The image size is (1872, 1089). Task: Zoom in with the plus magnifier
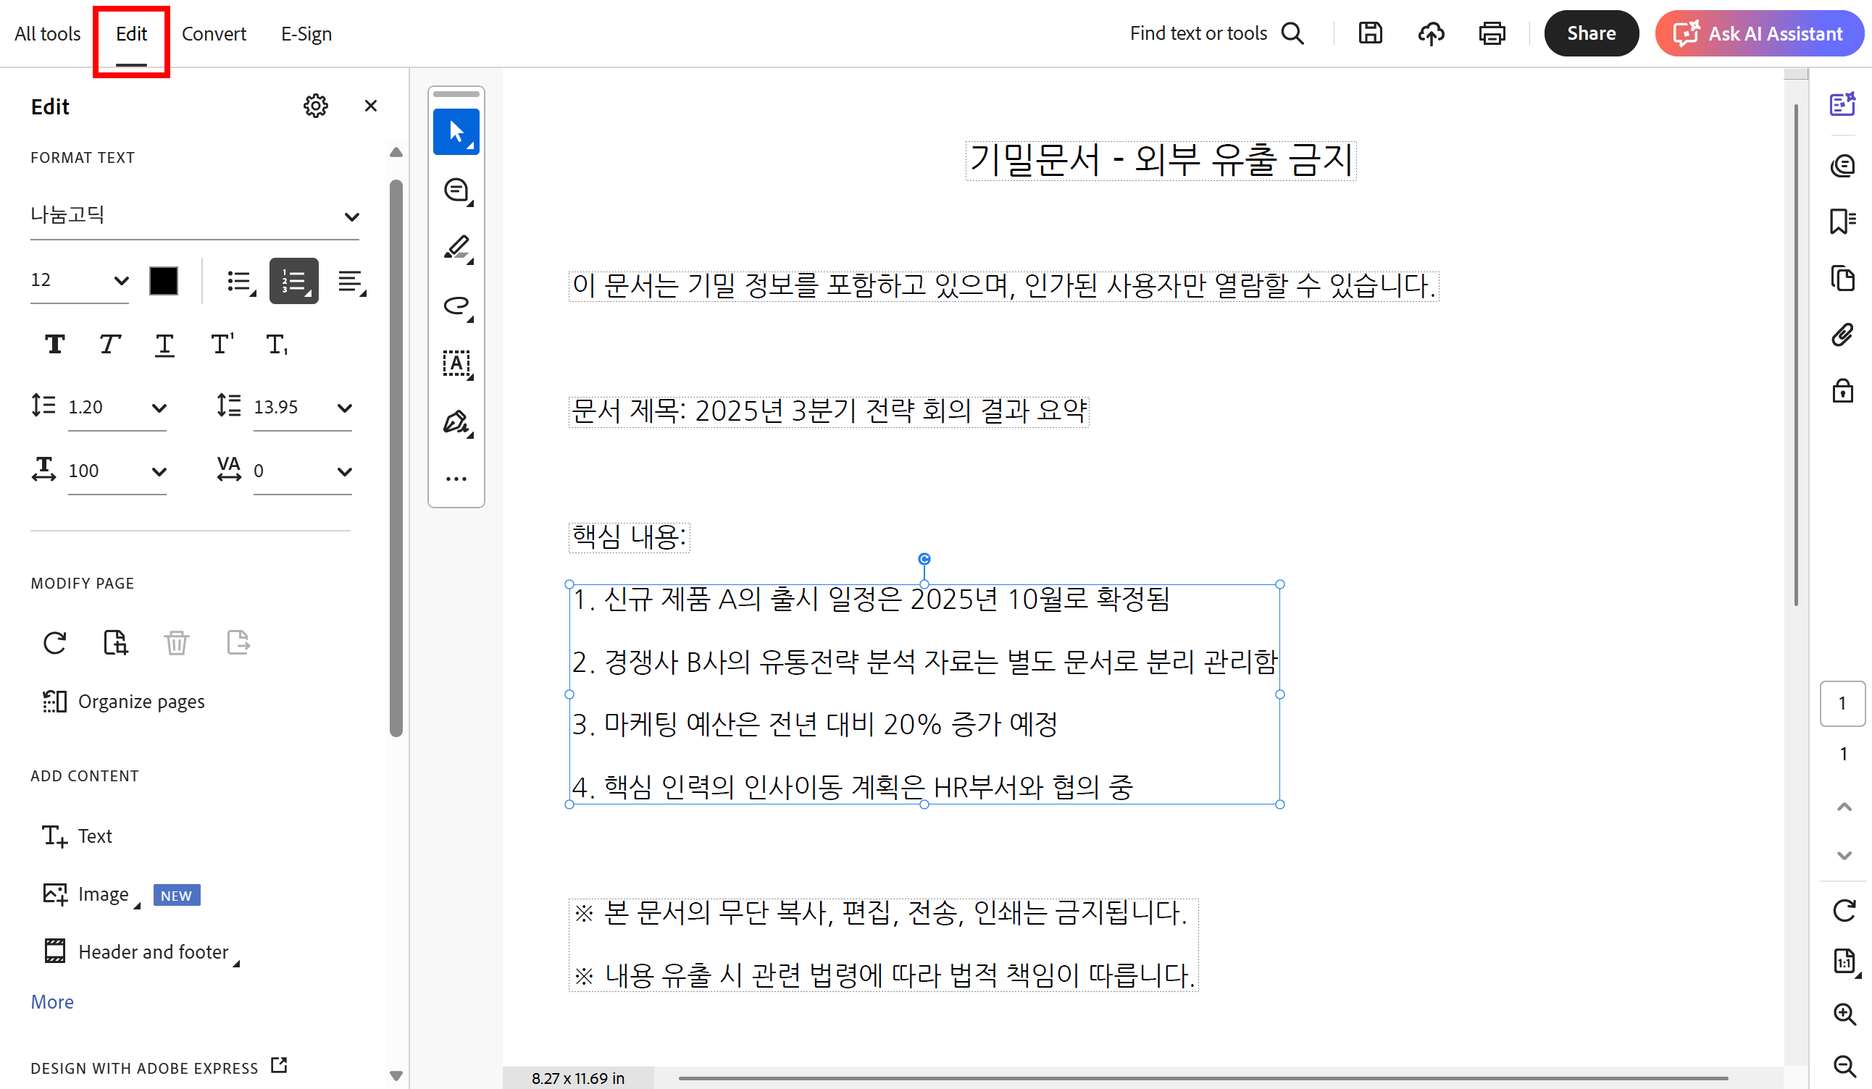coord(1844,1014)
